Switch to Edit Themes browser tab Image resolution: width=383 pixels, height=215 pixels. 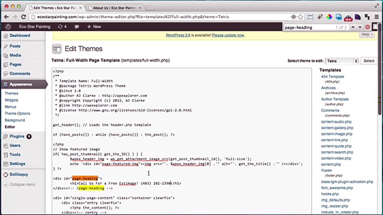coord(55,8)
